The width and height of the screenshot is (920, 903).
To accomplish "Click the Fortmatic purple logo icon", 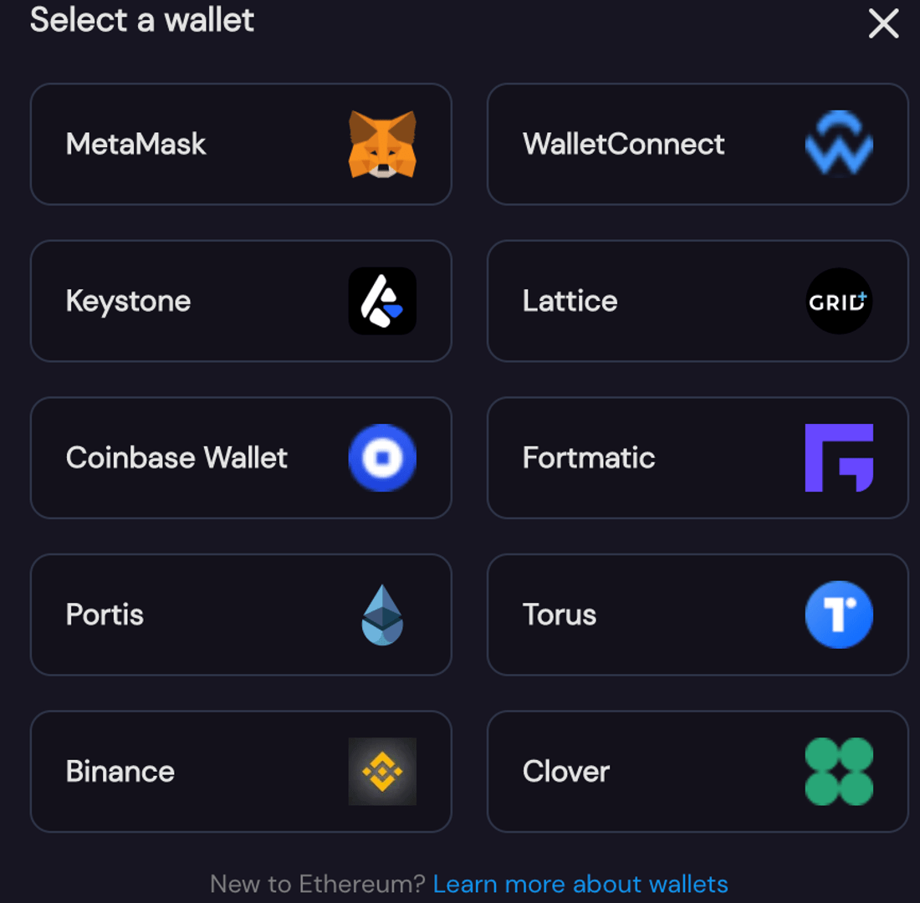I will (839, 458).
